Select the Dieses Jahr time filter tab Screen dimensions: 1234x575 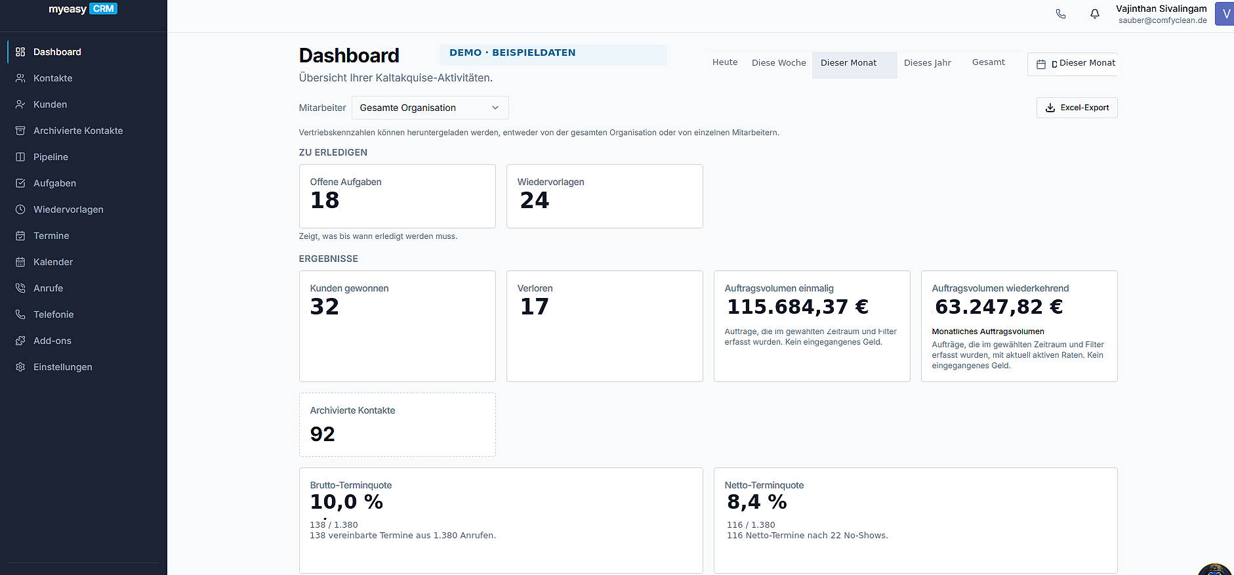(927, 63)
